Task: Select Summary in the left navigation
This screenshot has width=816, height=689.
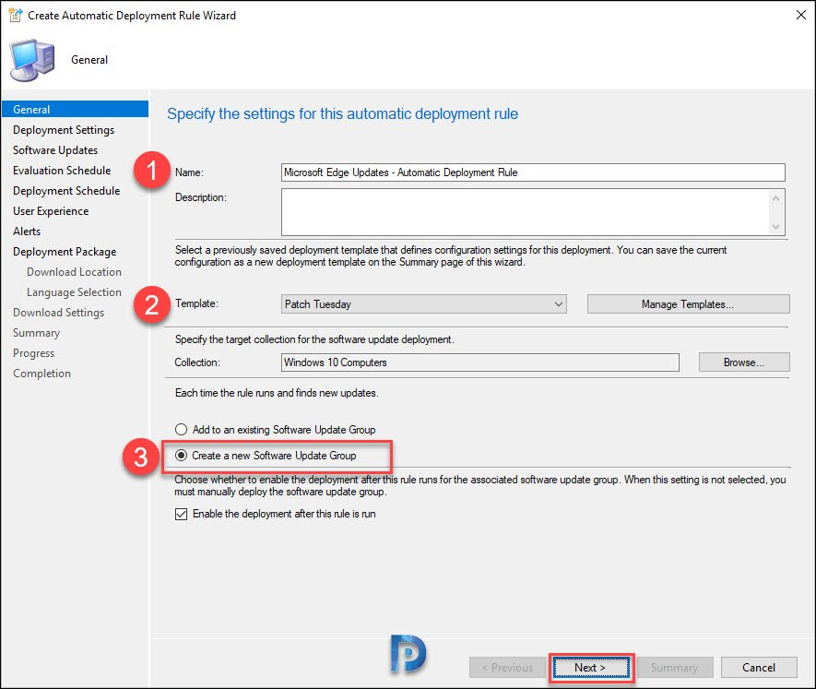Action: pos(37,333)
